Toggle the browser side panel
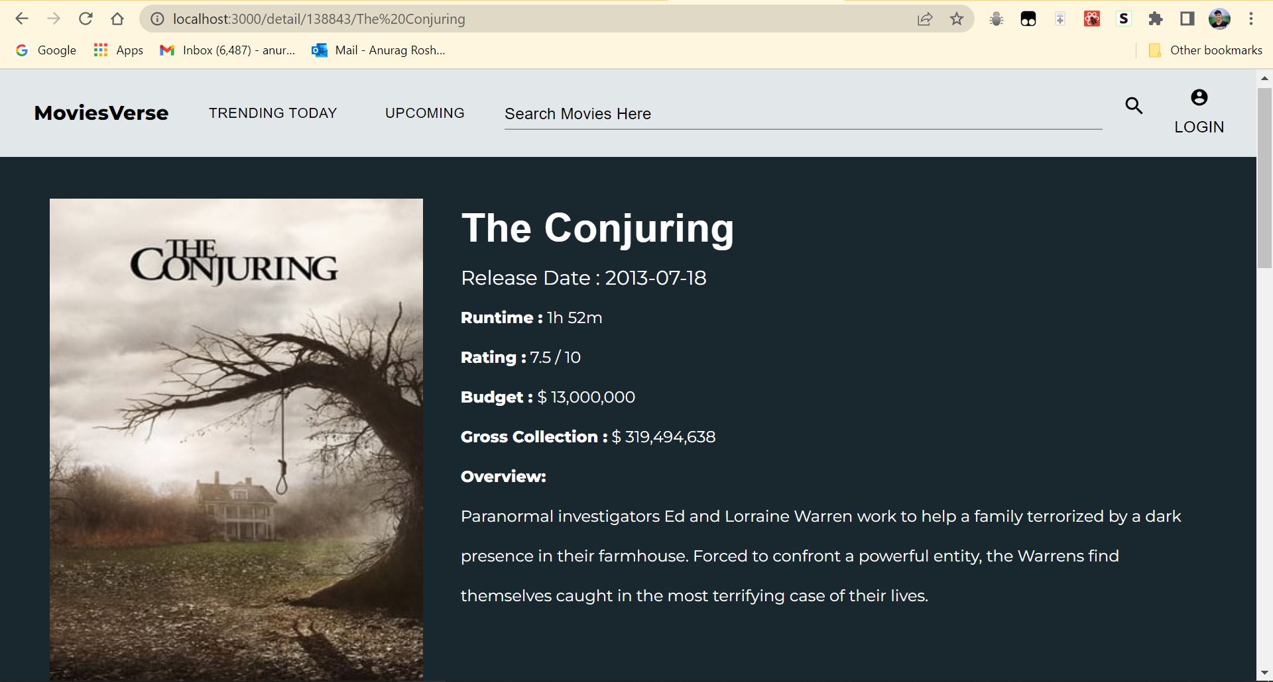The width and height of the screenshot is (1273, 682). [1187, 19]
